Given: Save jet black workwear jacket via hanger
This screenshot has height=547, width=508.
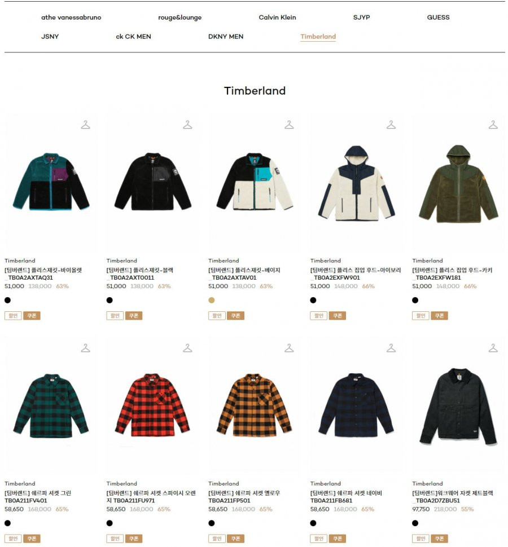Looking at the screenshot, I should [x=493, y=348].
